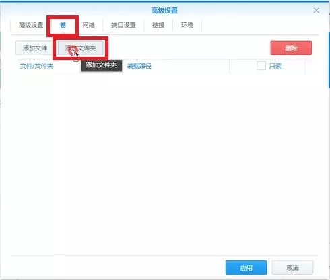The image size is (330, 280).
Task: Go to the 端口设置 tab
Action: (x=123, y=25)
